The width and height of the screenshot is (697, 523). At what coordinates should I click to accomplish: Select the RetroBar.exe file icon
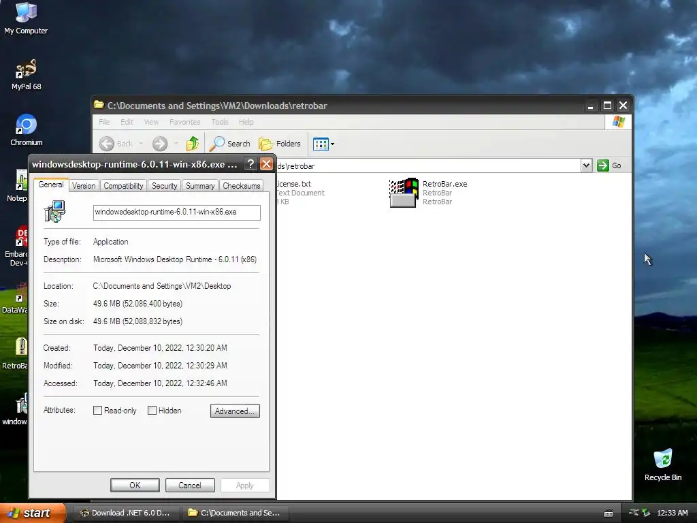pos(403,193)
